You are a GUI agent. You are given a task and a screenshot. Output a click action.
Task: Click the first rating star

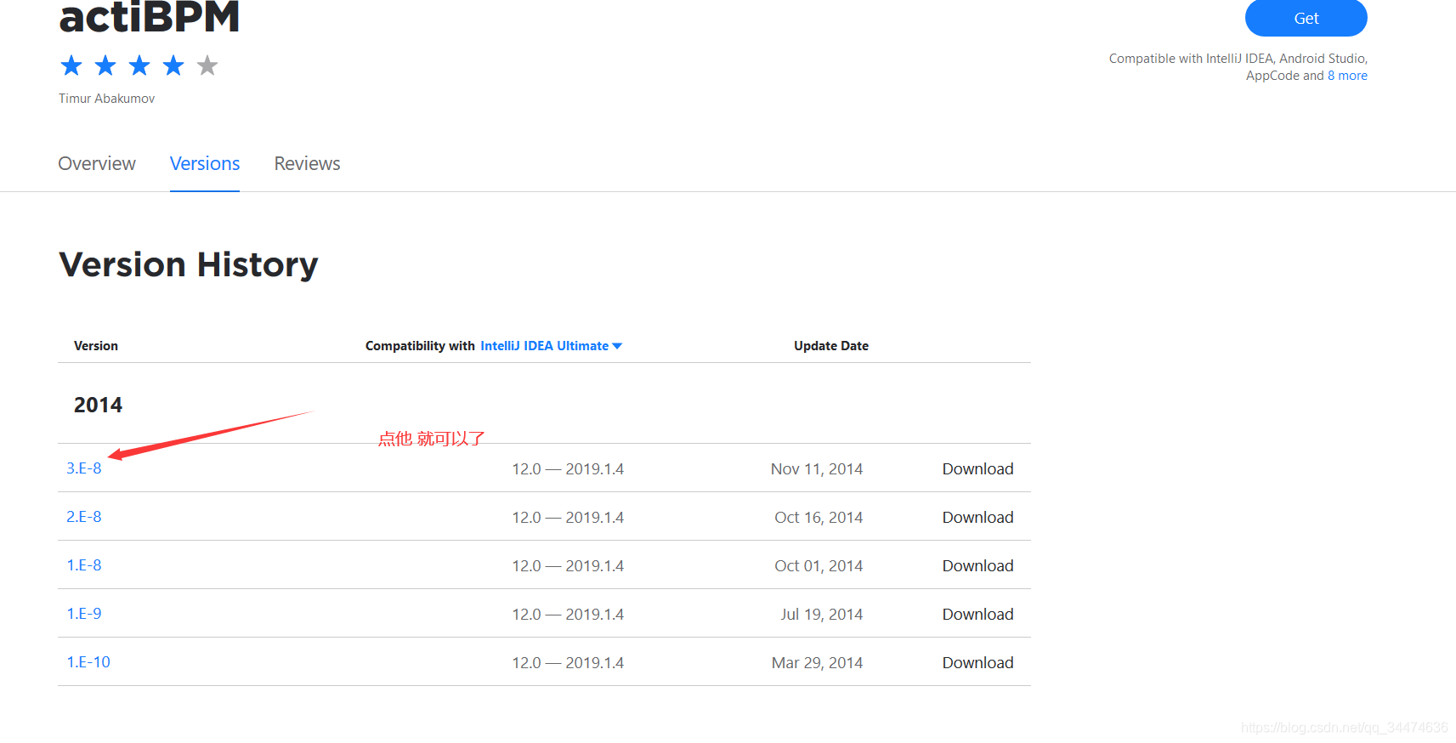71,65
